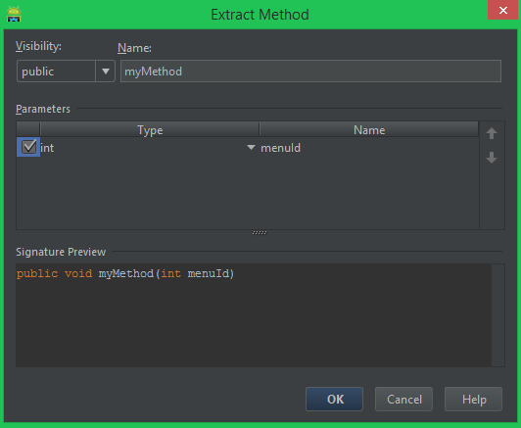Screen dimensions: 521x428
Task: Click the Android Studio icon in title bar
Action: coord(14,15)
